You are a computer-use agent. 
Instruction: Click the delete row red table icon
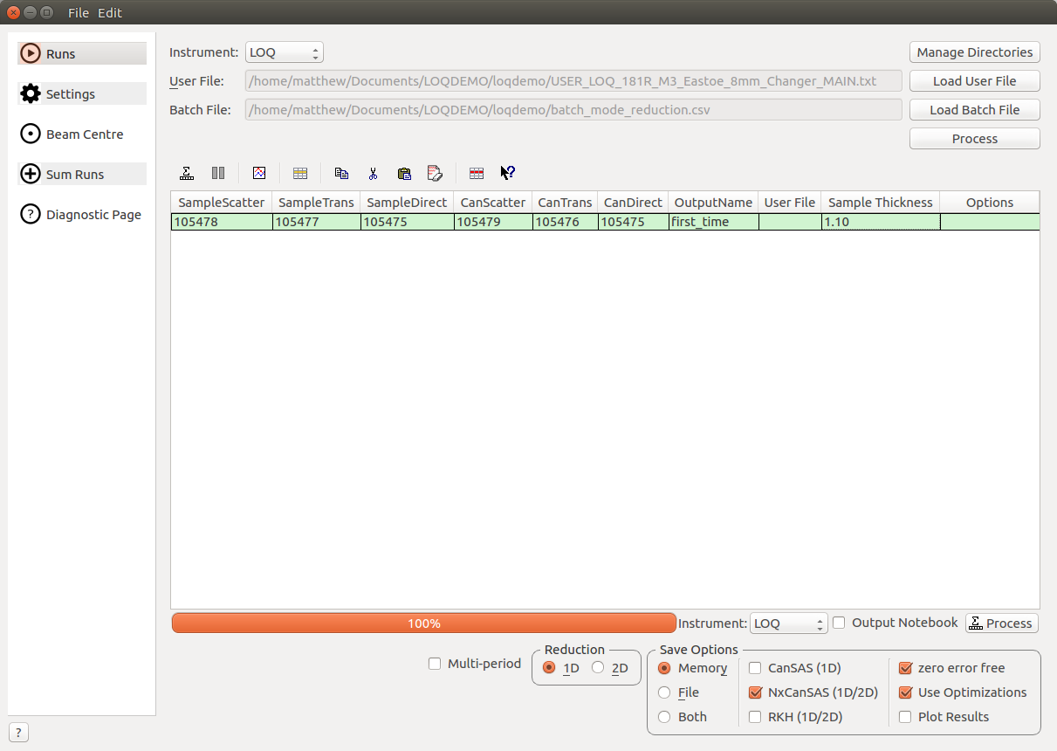click(x=477, y=173)
